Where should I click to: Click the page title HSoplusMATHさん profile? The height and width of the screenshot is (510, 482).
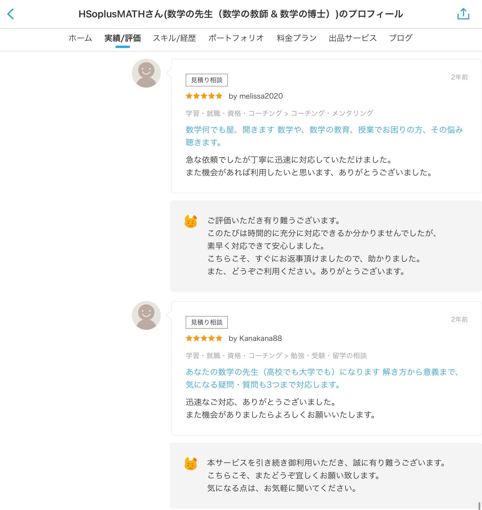pyautogui.click(x=241, y=14)
